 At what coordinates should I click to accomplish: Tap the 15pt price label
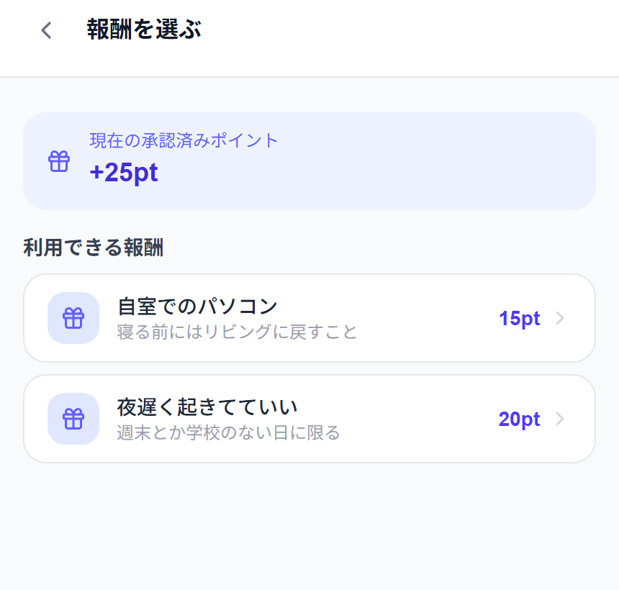[519, 318]
